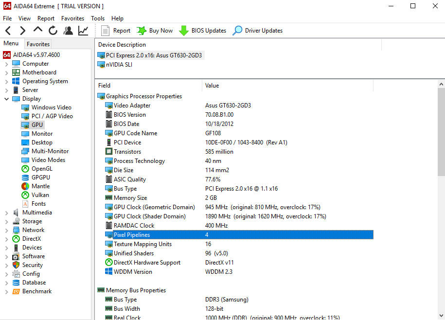Go up one level with Up arrow

click(38, 30)
